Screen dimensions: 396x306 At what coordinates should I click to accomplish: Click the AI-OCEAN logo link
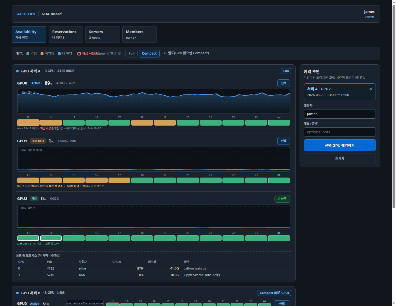(x=26, y=14)
